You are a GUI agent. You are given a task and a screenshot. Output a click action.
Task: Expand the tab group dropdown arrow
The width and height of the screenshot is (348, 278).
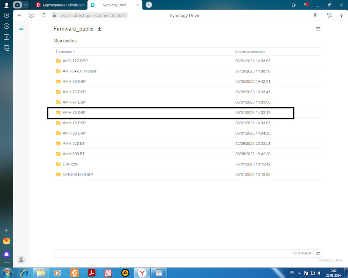(x=25, y=5)
